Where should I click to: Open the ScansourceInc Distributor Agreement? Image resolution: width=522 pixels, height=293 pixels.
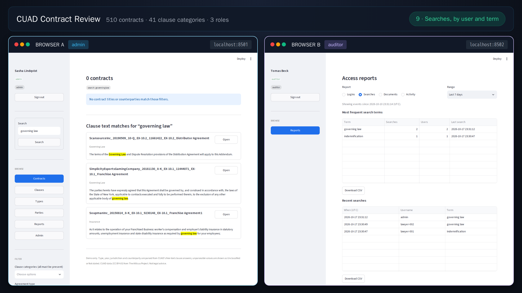226,140
